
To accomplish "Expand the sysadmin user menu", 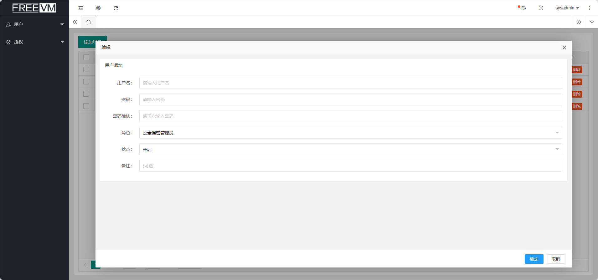I will [x=567, y=8].
